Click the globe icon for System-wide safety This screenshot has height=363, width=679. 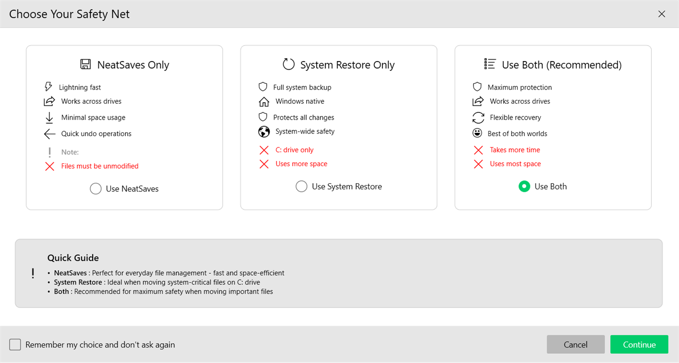pyautogui.click(x=263, y=131)
